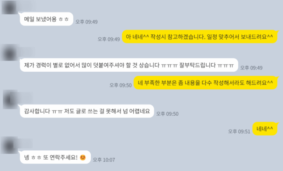Viewport: 283px width, 171px height.
Task: Click the 오후 09:49 timestamp beside first yellow bubble
Action: (x=109, y=39)
